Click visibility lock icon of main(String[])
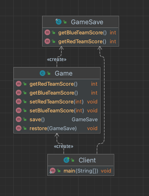This screenshot has width=149, height=196. click(59, 171)
